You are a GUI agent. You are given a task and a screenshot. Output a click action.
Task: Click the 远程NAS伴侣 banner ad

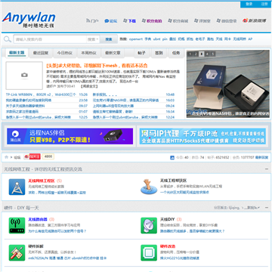(x=70, y=136)
